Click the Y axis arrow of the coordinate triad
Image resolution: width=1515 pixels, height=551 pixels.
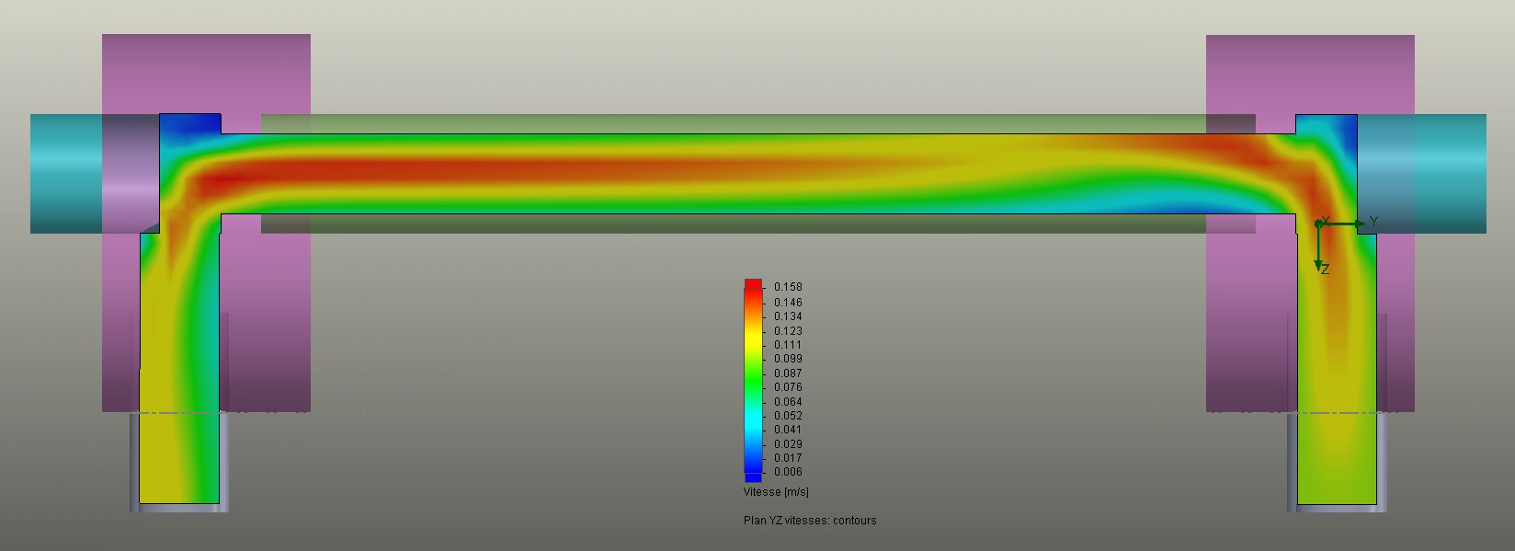point(1359,224)
